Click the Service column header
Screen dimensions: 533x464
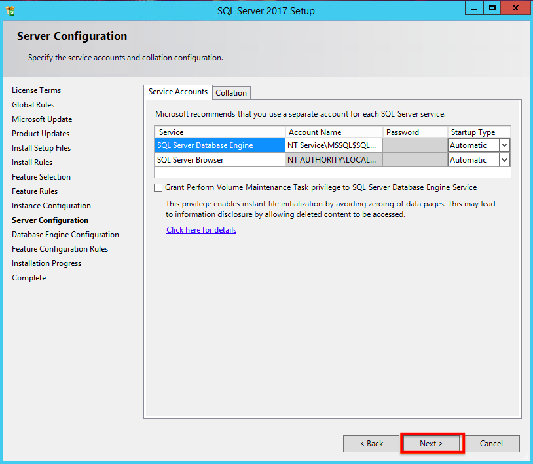point(220,132)
